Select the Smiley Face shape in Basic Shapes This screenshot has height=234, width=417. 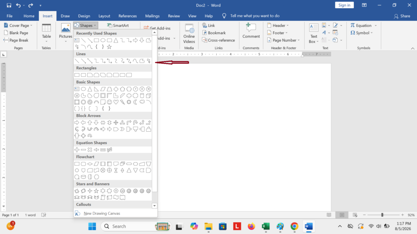click(109, 102)
